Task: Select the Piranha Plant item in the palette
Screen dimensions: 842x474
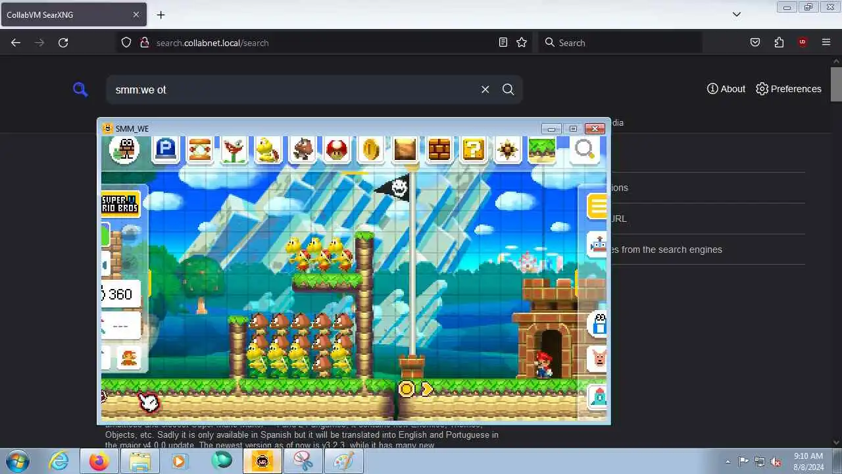Action: 234,149
